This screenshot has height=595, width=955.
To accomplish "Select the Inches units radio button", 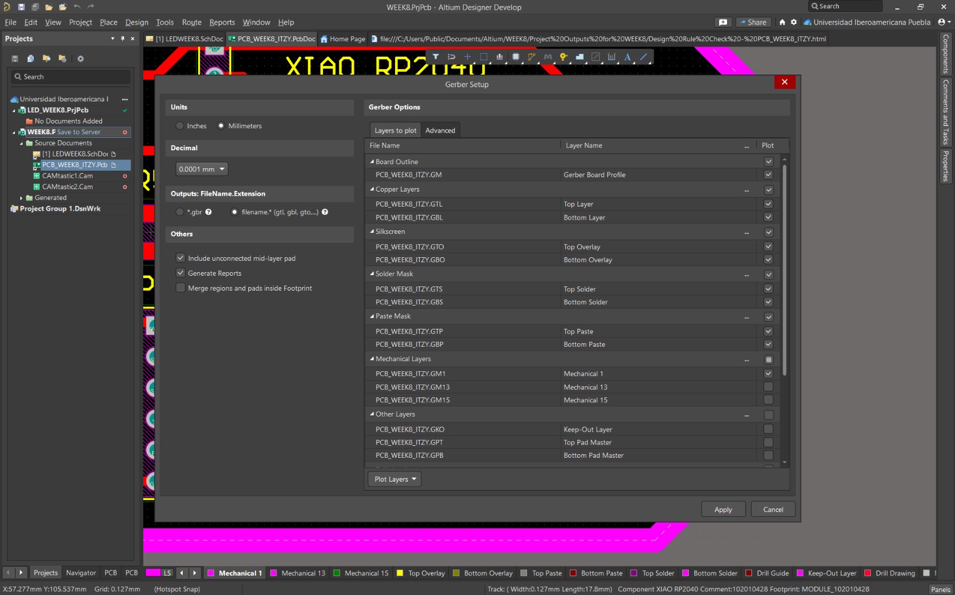I will [180, 126].
